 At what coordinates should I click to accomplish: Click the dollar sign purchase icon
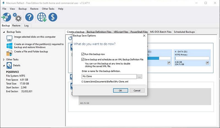[53, 17]
